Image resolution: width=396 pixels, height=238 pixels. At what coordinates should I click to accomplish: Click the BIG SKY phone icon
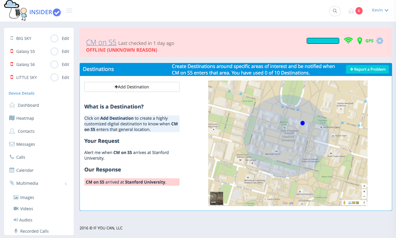tap(12, 38)
